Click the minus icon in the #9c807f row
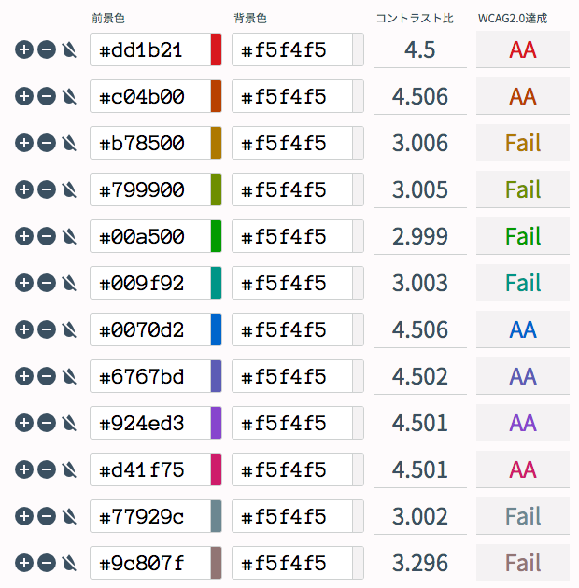 pos(47,563)
